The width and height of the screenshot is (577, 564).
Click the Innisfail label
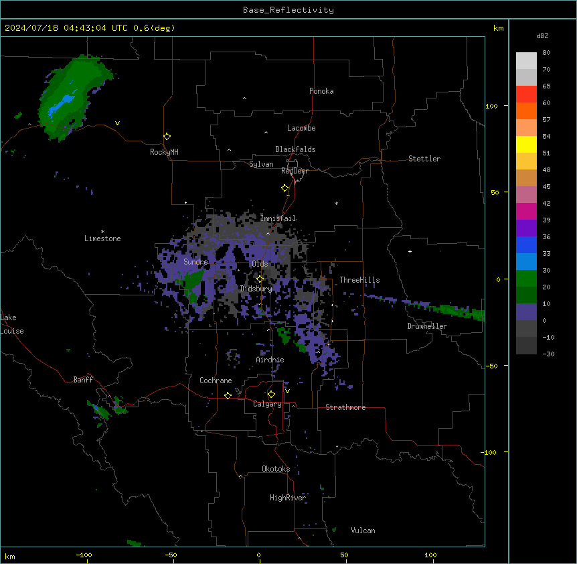278,218
